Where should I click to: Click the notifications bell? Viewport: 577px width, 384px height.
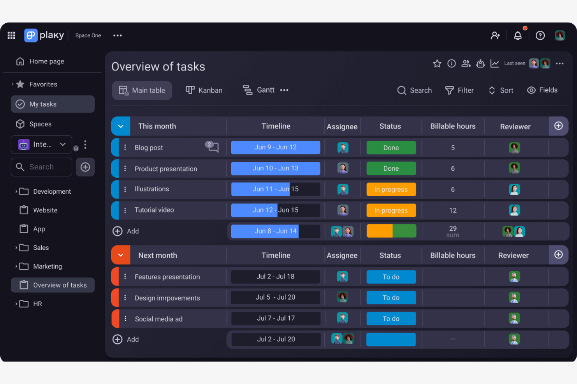[518, 35]
